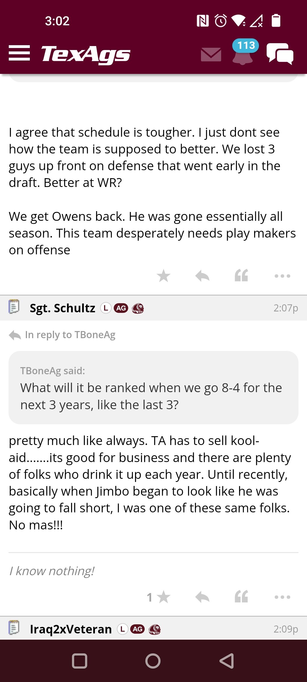Tap the Android back button
Image resolution: width=307 pixels, height=682 pixels.
pos(227,661)
